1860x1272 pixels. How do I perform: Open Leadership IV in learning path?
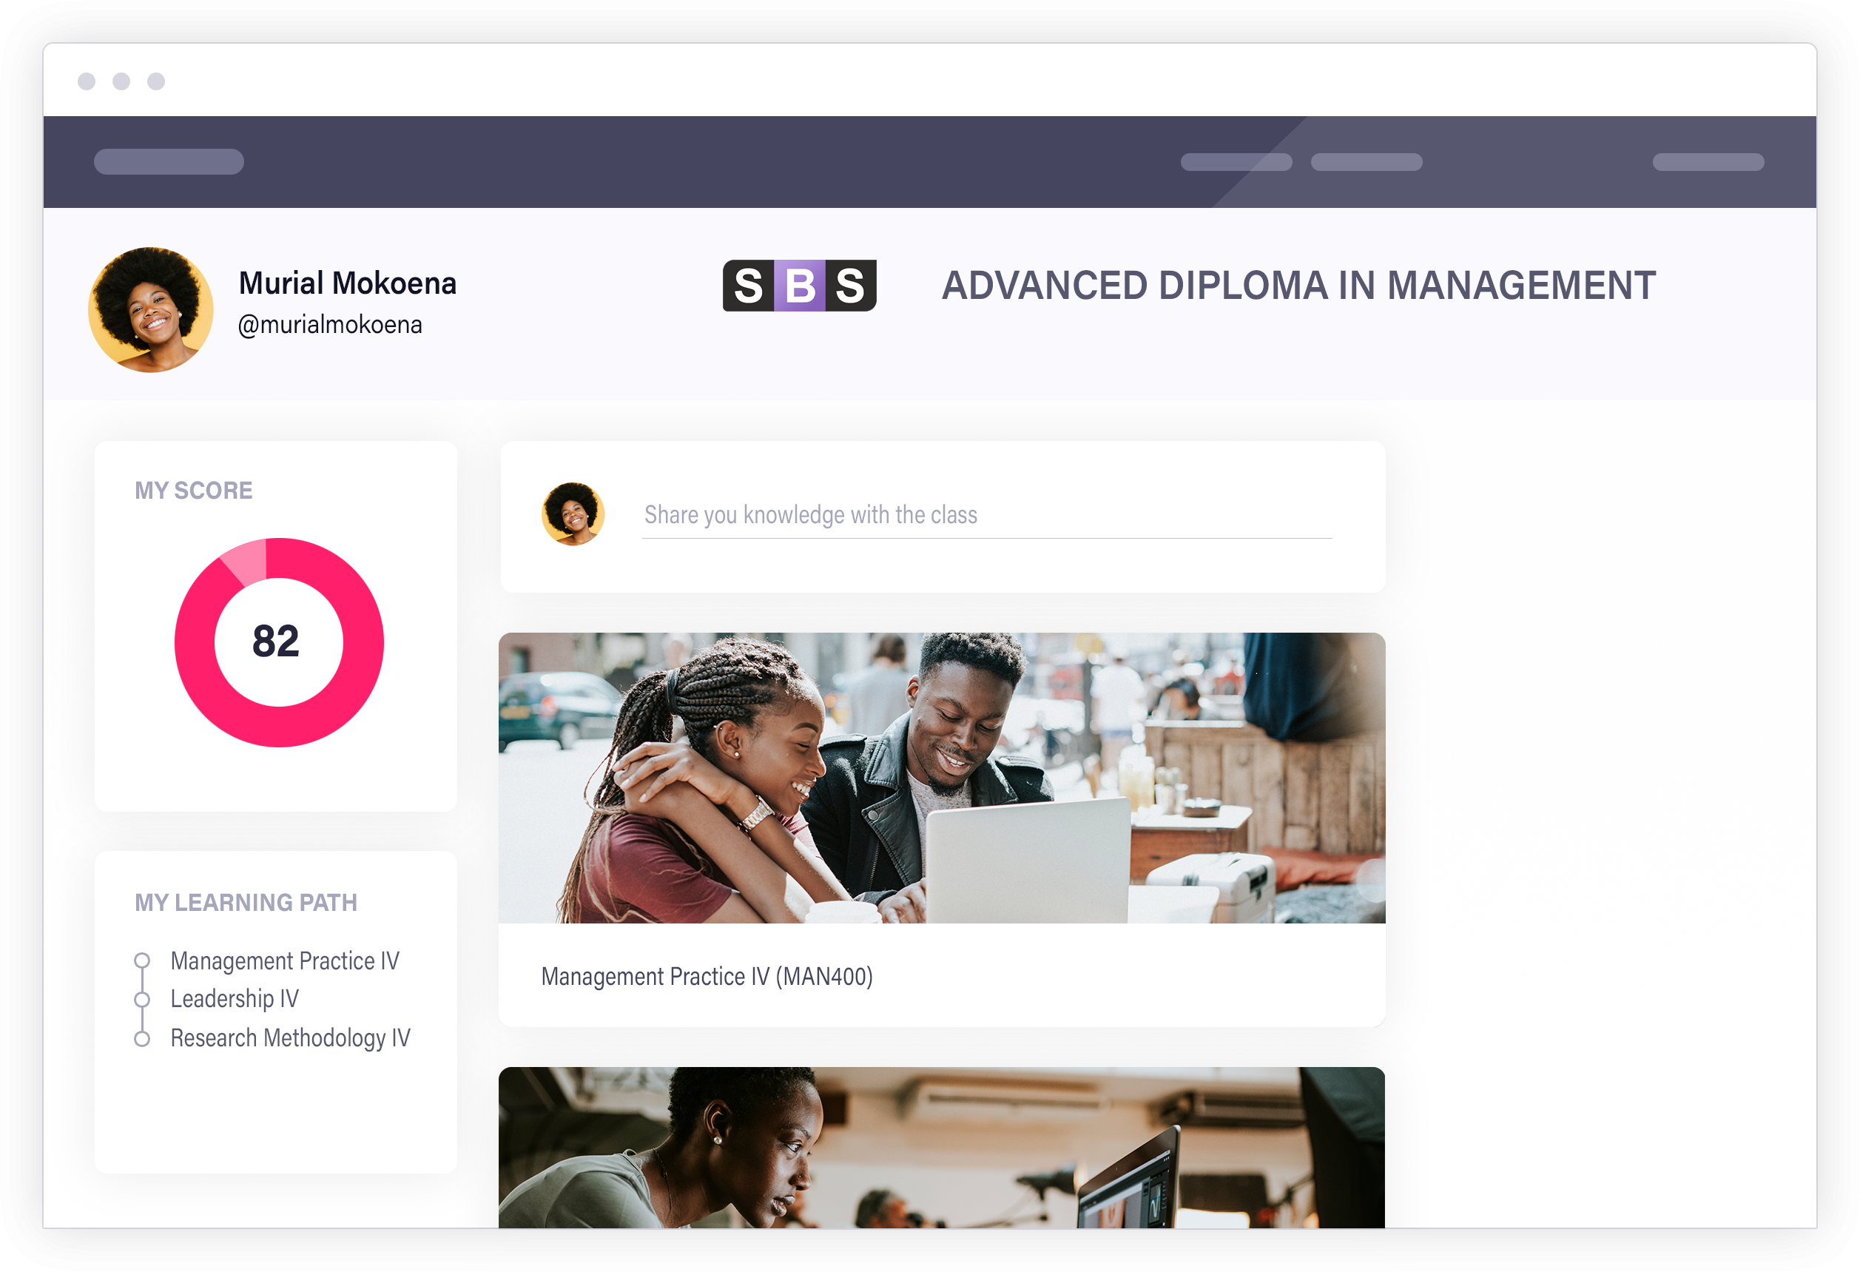coord(235,998)
